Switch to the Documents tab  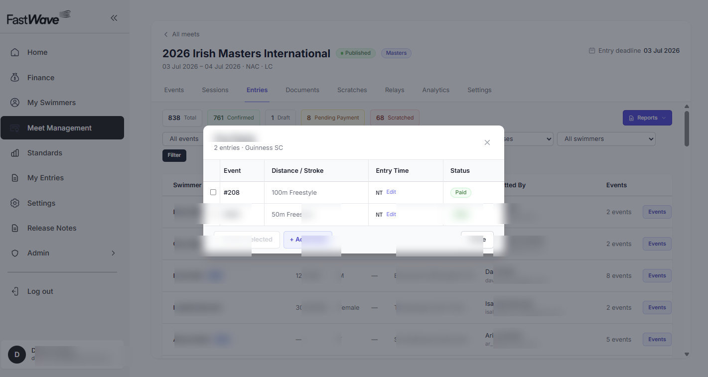(x=302, y=90)
